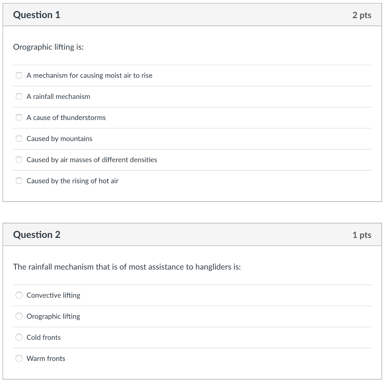Select "Warm fronts" radio button
Viewport: 387px width, 386px height.
tap(19, 358)
